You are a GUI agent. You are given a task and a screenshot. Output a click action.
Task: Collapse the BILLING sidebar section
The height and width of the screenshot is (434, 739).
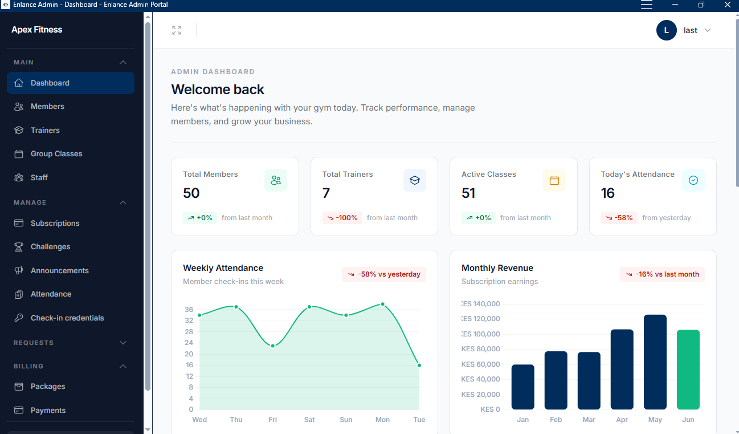pos(123,366)
